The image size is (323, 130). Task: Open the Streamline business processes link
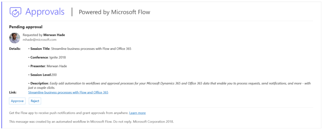coord(68,92)
